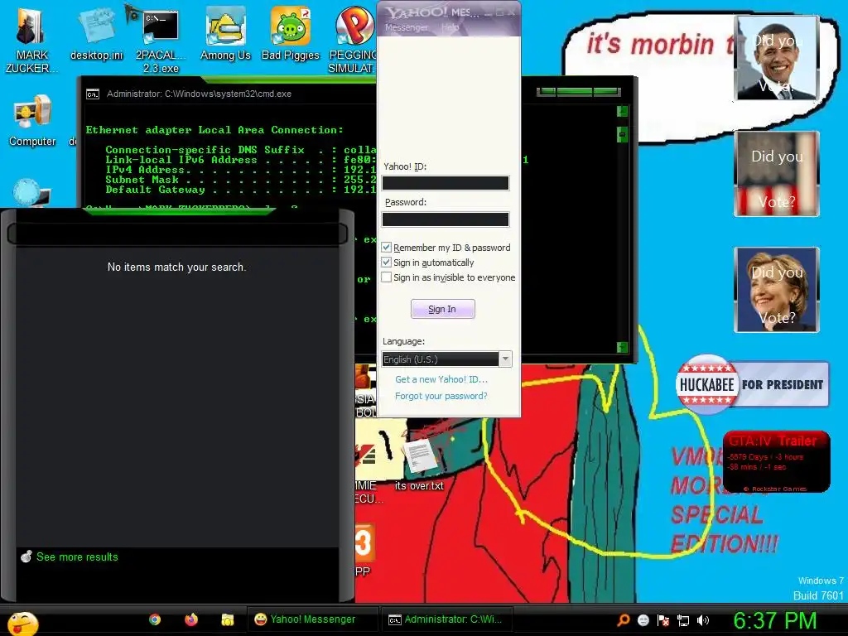Select the its over.txt file icon
This screenshot has height=636, width=848.
pyautogui.click(x=419, y=464)
